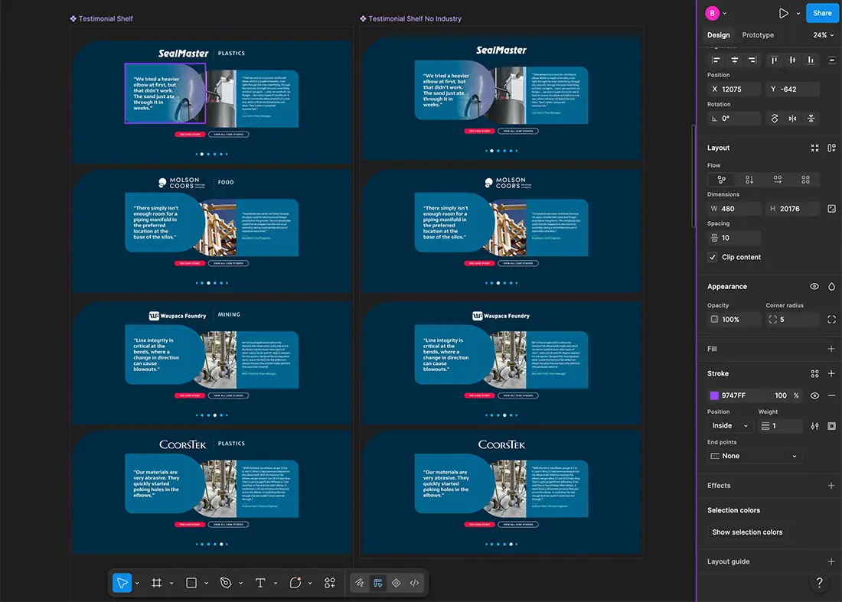
Task: Select the Frame tool
Action: [156, 583]
